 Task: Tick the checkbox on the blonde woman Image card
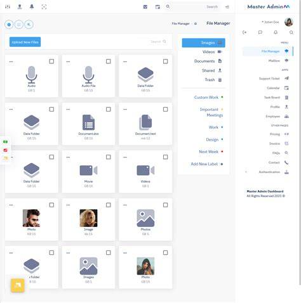pyautogui.click(x=109, y=205)
